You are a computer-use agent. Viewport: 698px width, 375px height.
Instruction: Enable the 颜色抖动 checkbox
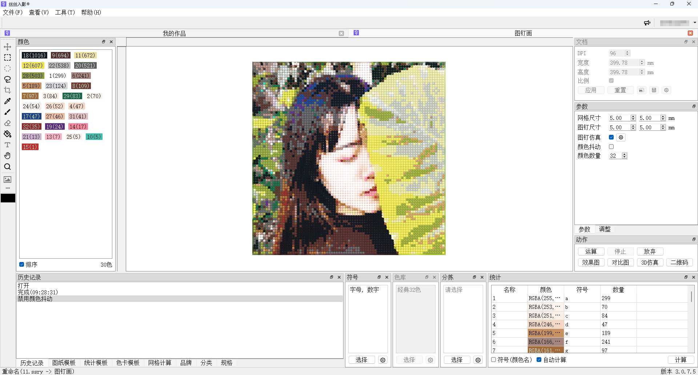[x=611, y=147]
